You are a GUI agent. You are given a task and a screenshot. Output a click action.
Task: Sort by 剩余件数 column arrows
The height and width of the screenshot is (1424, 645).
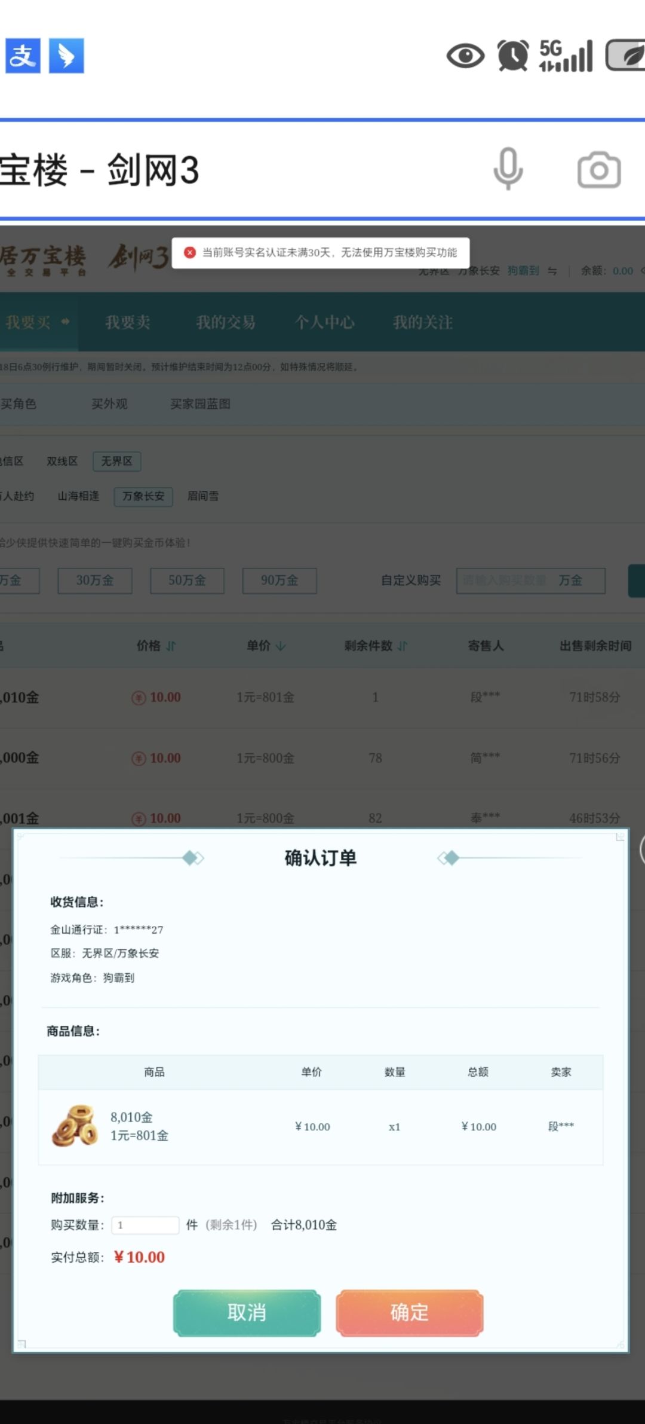pos(402,646)
